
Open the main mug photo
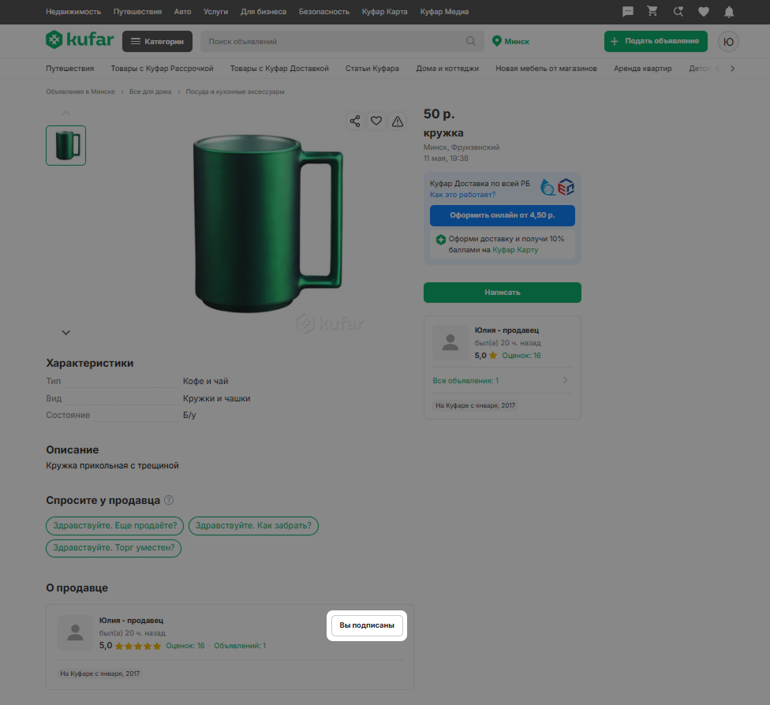click(x=267, y=223)
